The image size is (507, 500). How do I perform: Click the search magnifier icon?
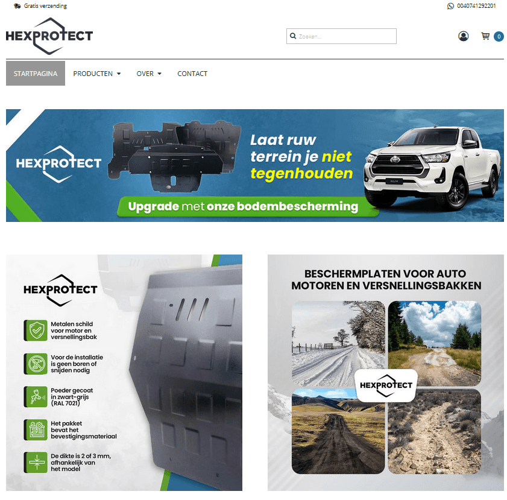click(x=293, y=36)
